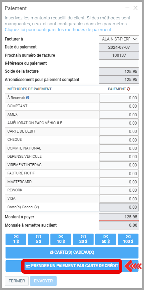Click the ENVOYER button
144x290 pixels.
(x=44, y=281)
